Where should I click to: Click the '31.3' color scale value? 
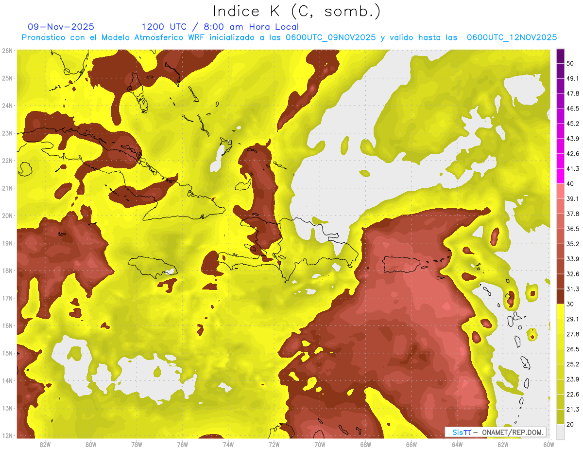[573, 289]
